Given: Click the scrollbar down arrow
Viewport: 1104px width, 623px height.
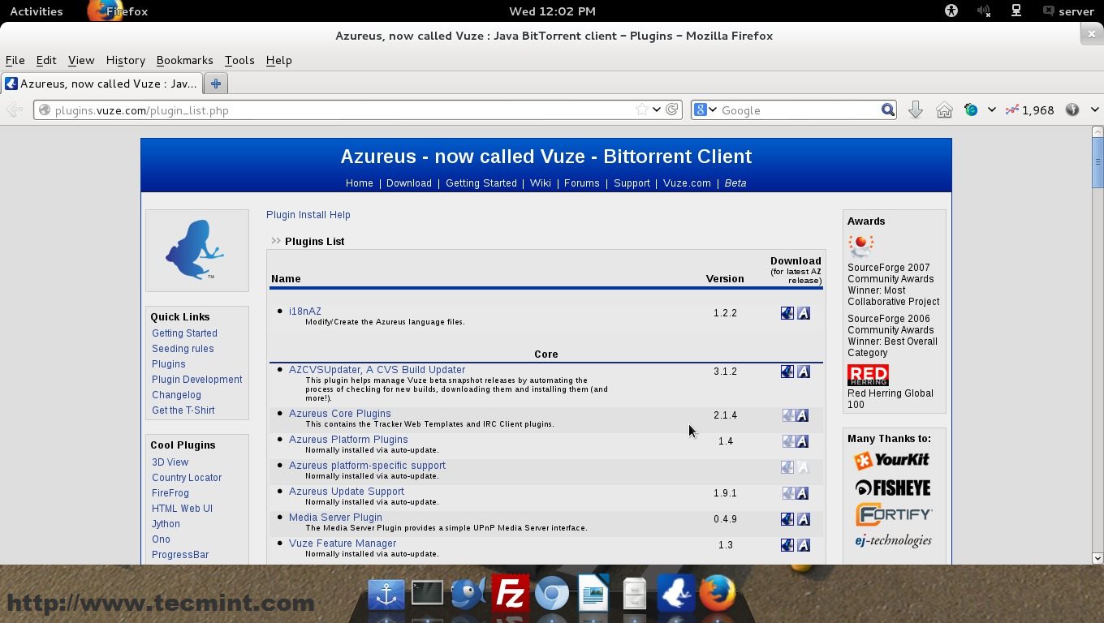Looking at the screenshot, I should 1098,558.
